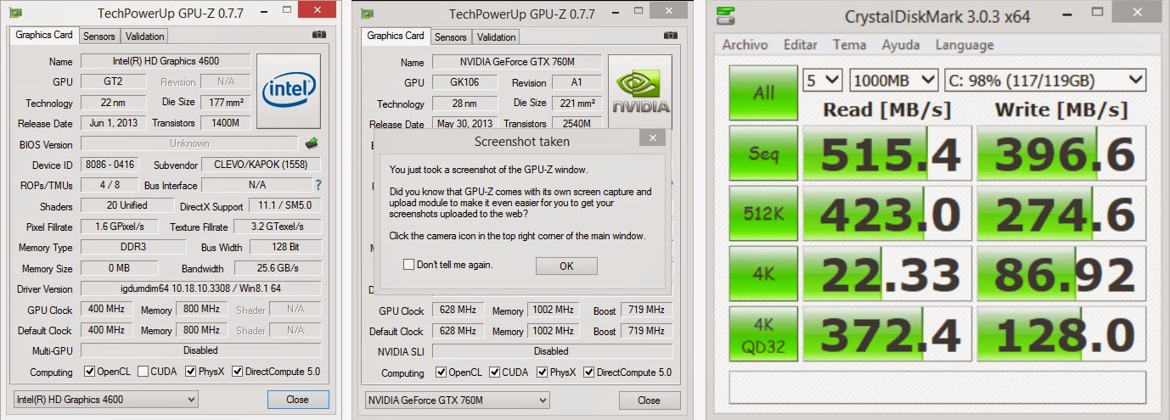
Task: Open the Language menu in CrystalDiskMark
Action: pos(965,45)
